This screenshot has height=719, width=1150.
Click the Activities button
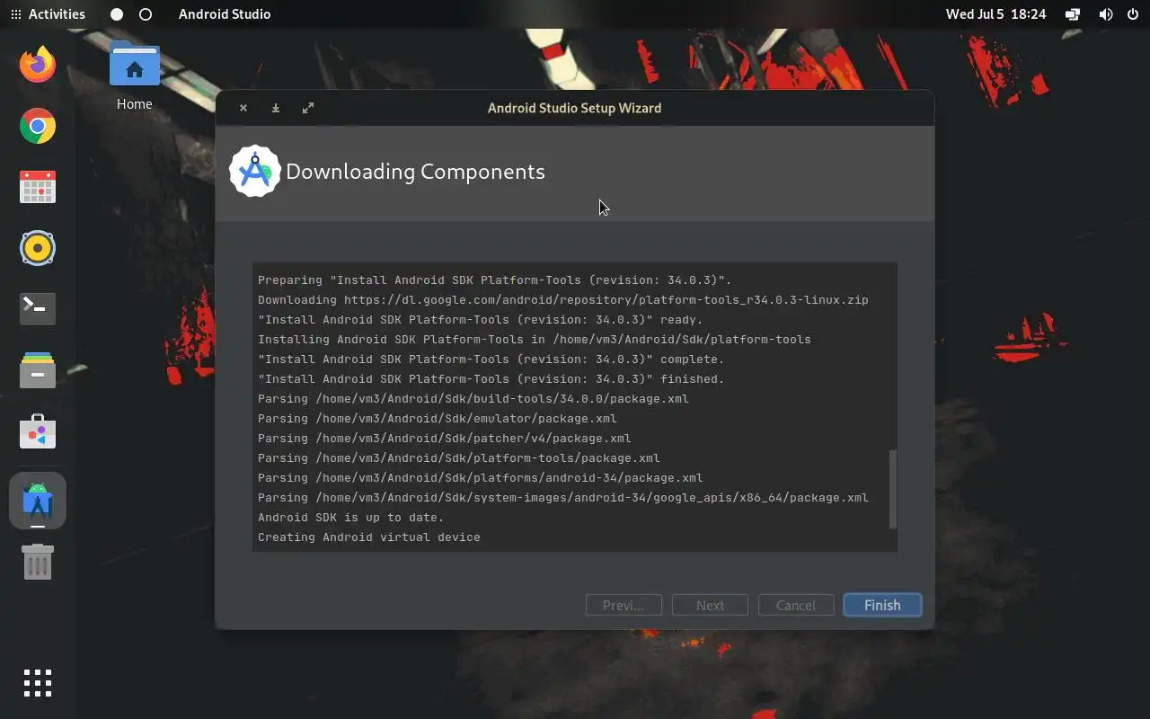pyautogui.click(x=48, y=14)
